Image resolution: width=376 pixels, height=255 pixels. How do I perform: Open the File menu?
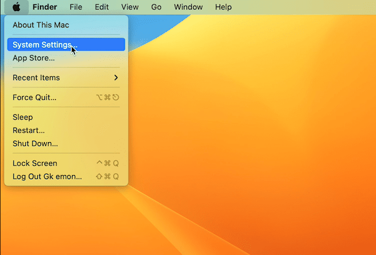[x=76, y=7]
